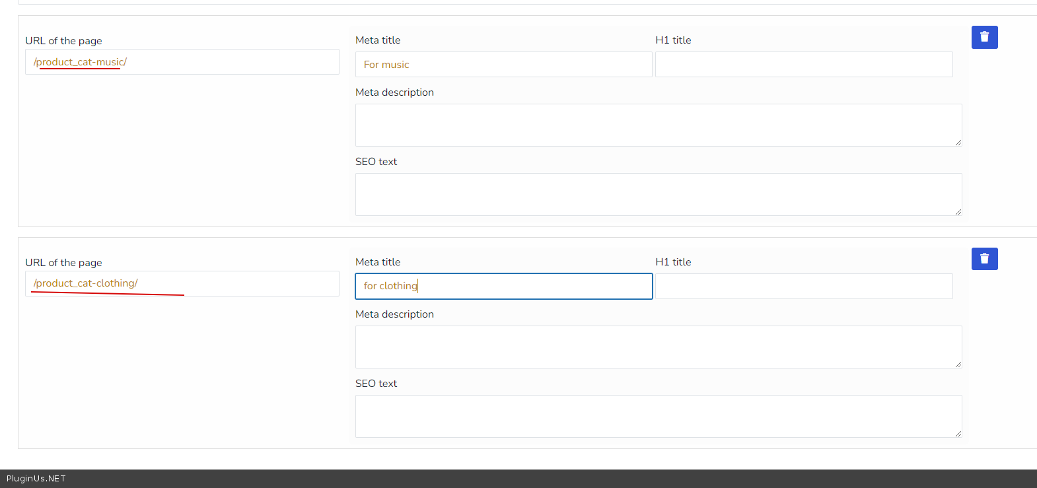
Task: Delete the product_cat-music SEO rule
Action: pyautogui.click(x=984, y=38)
